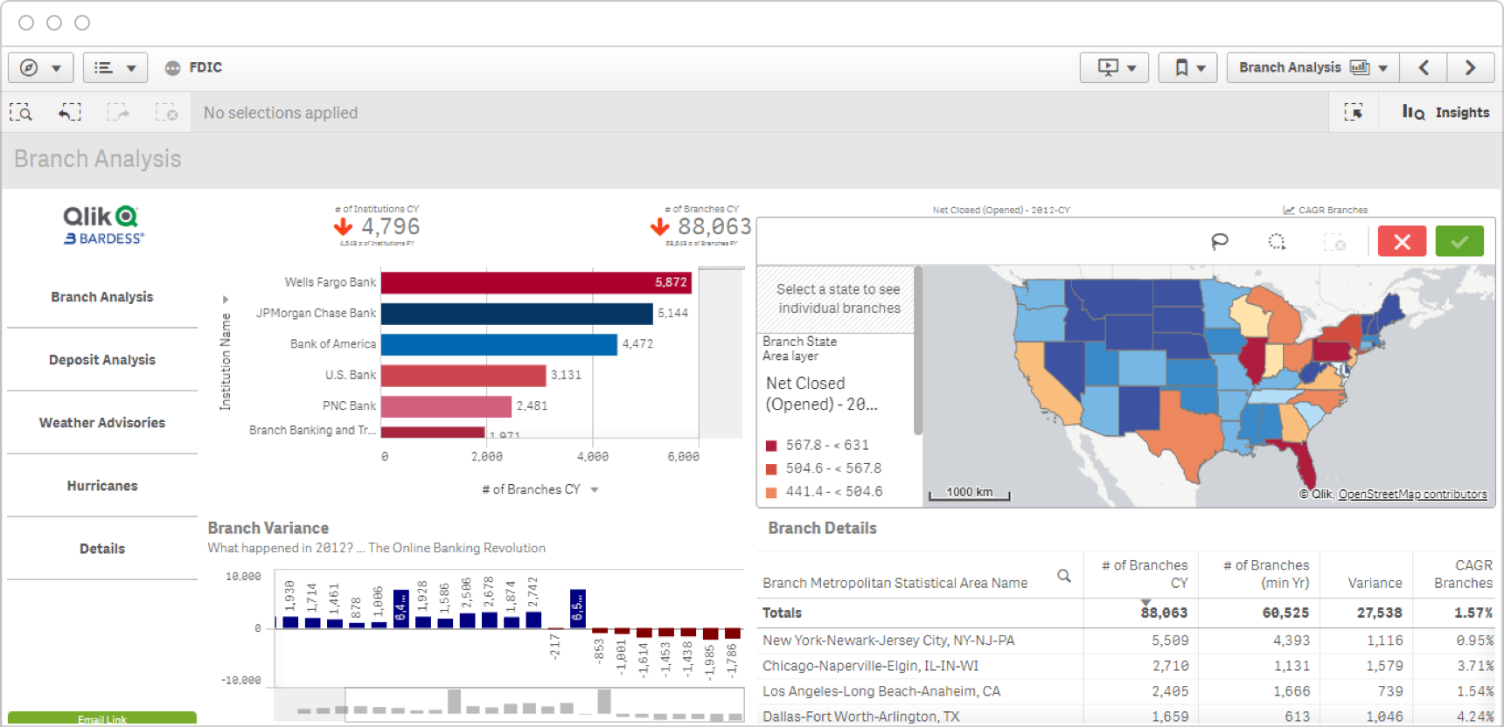Screen dimensions: 1504x727
Task: Open Branch Analysis sheet selector dropdown
Action: click(1313, 67)
